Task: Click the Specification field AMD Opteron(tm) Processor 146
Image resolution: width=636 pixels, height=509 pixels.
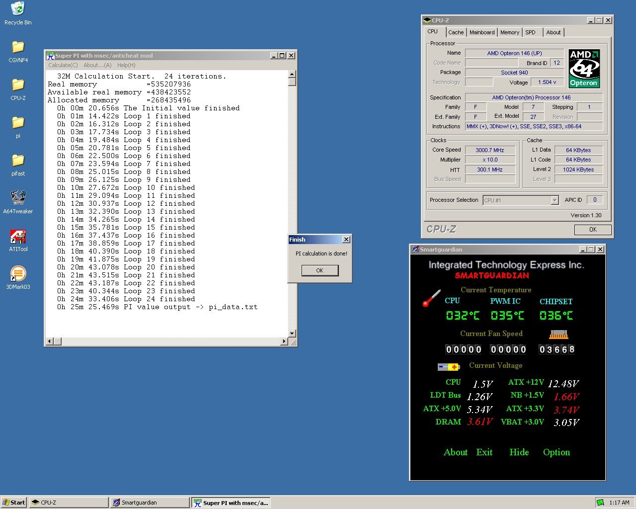Action: click(534, 97)
